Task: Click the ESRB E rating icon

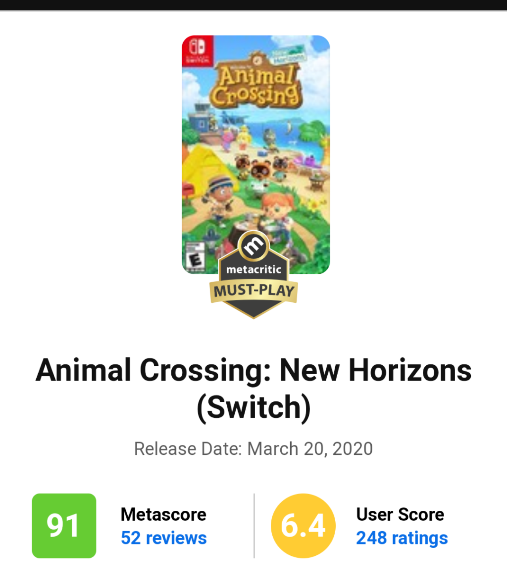Action: (x=195, y=257)
